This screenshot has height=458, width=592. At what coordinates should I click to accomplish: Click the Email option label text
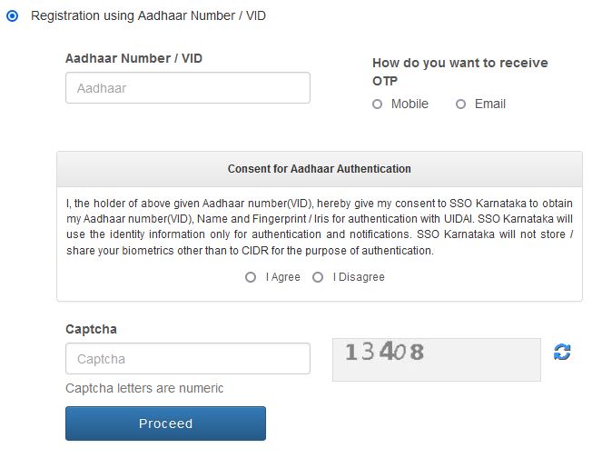click(490, 104)
